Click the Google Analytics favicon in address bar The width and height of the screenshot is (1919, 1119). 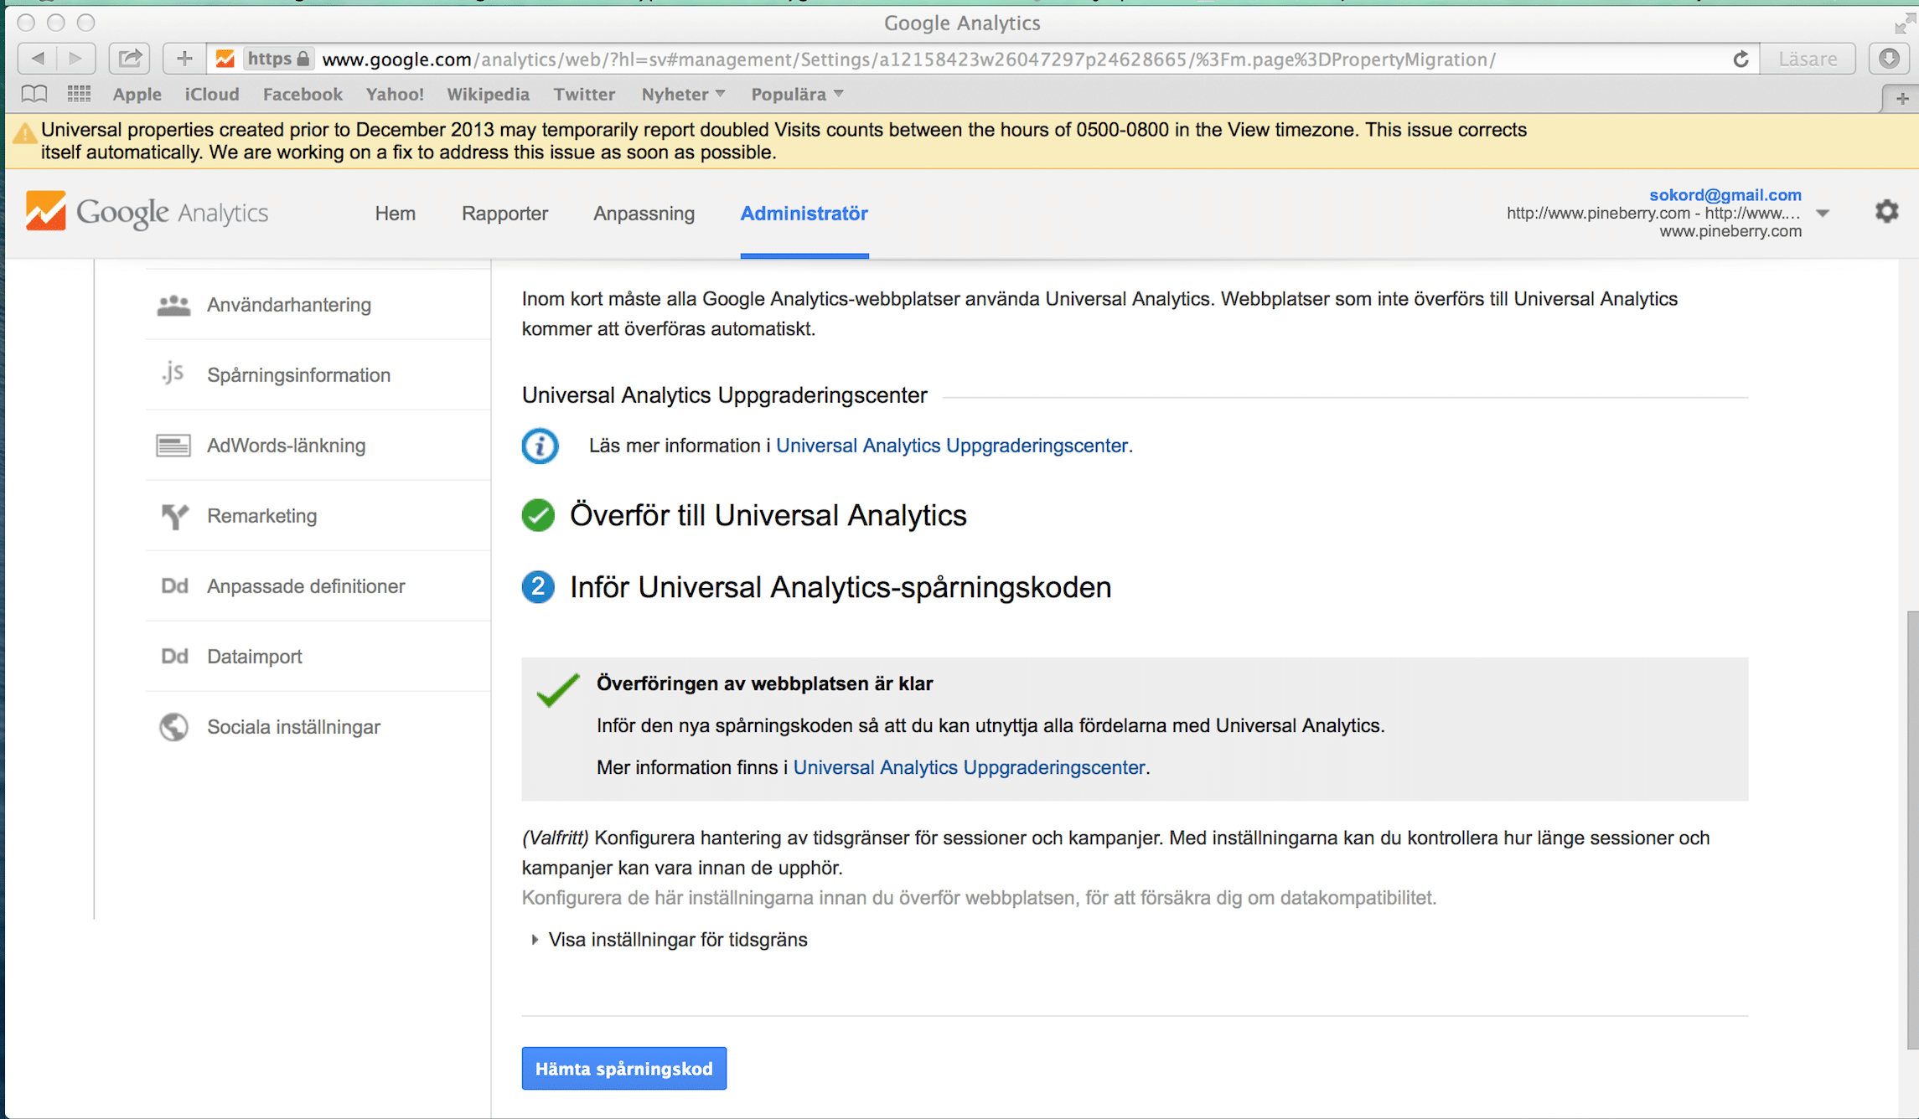(x=225, y=59)
